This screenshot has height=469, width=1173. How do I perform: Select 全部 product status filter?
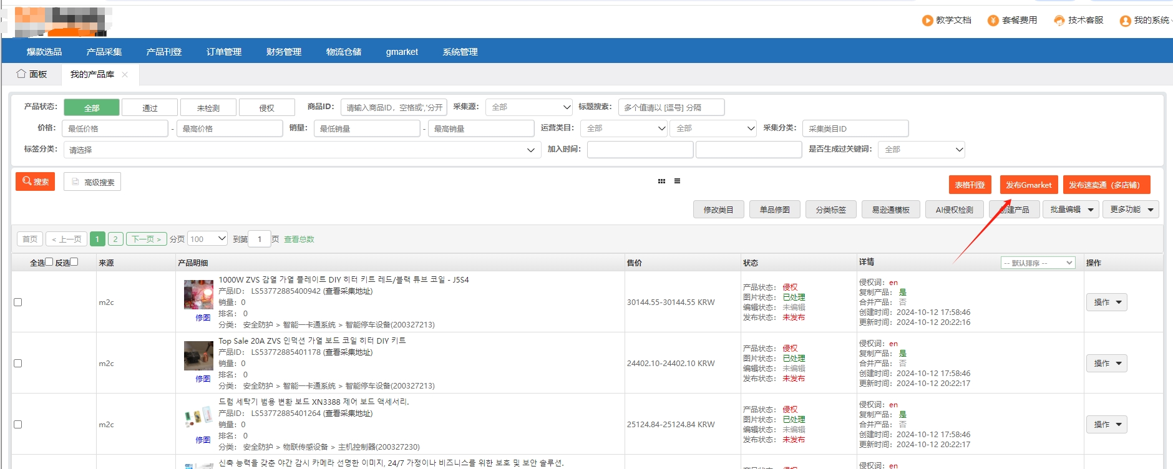(92, 107)
